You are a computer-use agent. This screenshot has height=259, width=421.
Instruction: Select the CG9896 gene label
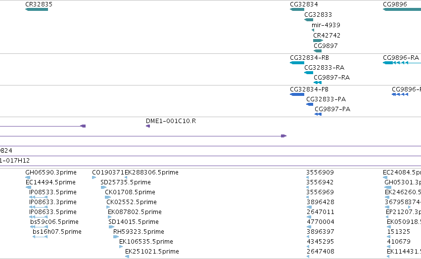click(x=395, y=4)
